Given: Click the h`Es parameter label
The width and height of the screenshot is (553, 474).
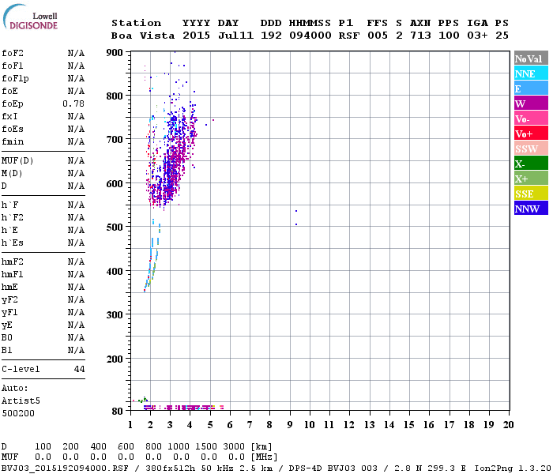Looking at the screenshot, I should coord(13,243).
